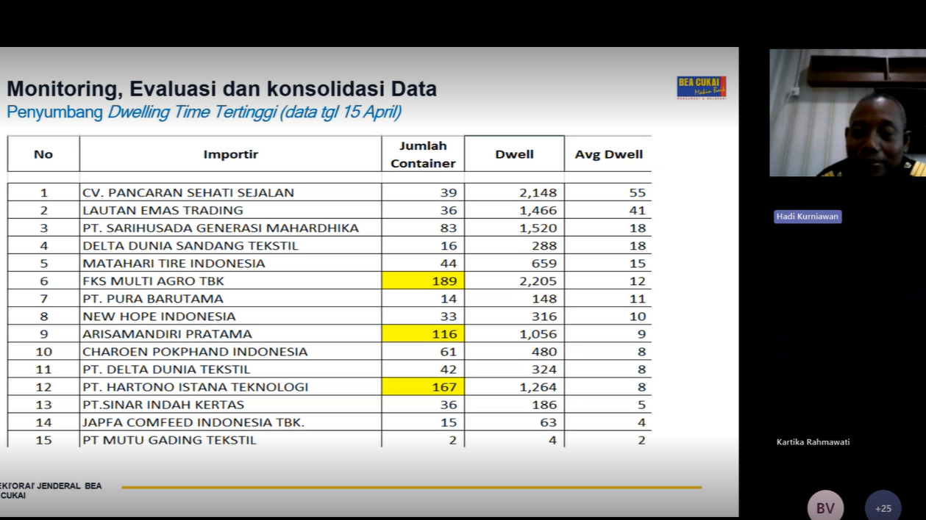Image resolution: width=926 pixels, height=520 pixels.
Task: Click the Kartika Rahmawati participant name
Action: pos(813,442)
